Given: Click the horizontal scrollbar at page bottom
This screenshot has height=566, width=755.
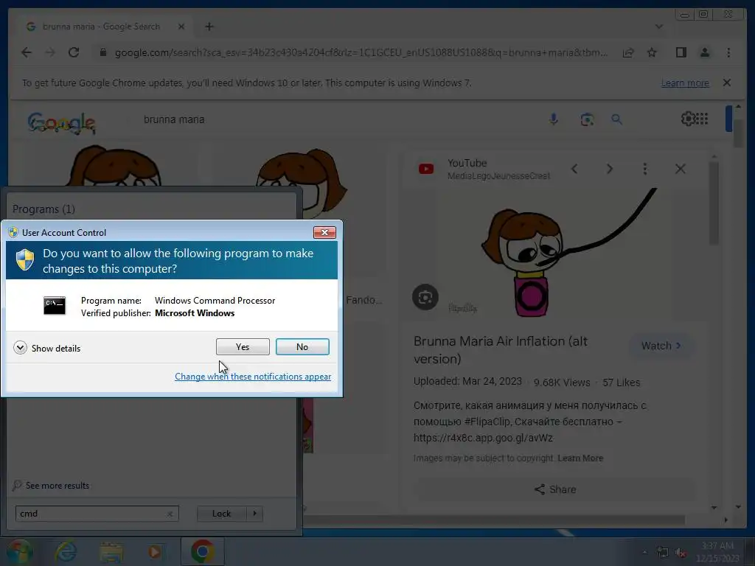Looking at the screenshot, I should pos(493,520).
